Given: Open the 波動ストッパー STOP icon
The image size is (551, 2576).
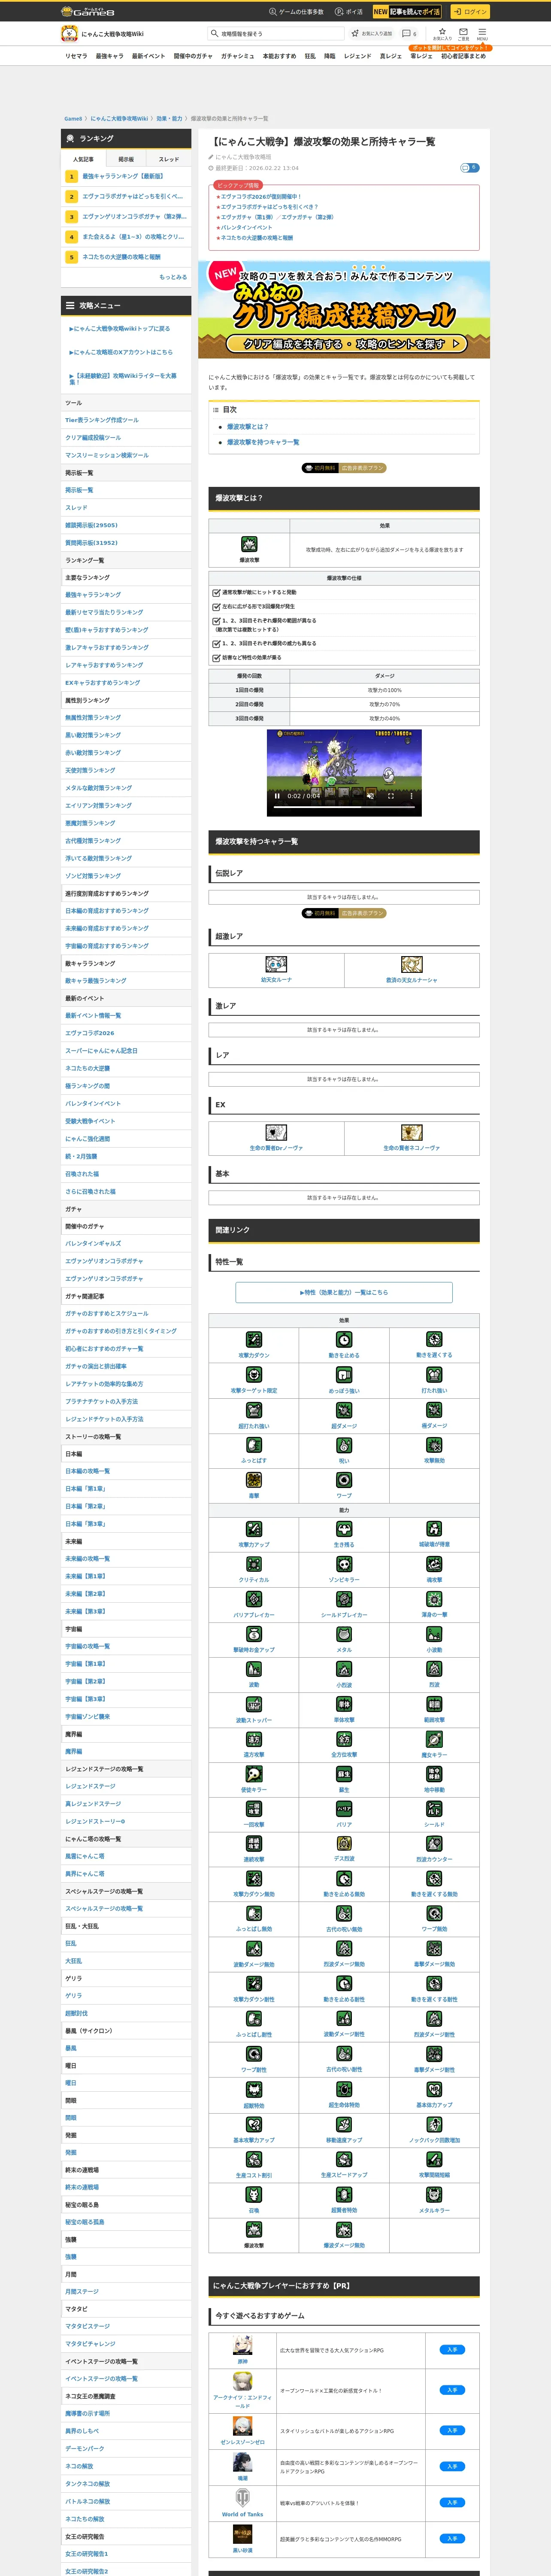Looking at the screenshot, I should tap(254, 1704).
